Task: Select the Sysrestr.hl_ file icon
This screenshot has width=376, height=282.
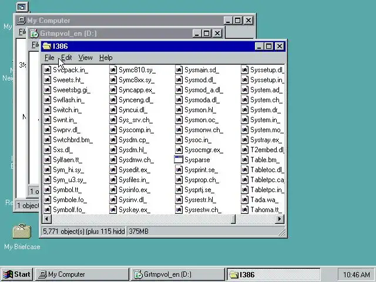Action: pos(179,200)
